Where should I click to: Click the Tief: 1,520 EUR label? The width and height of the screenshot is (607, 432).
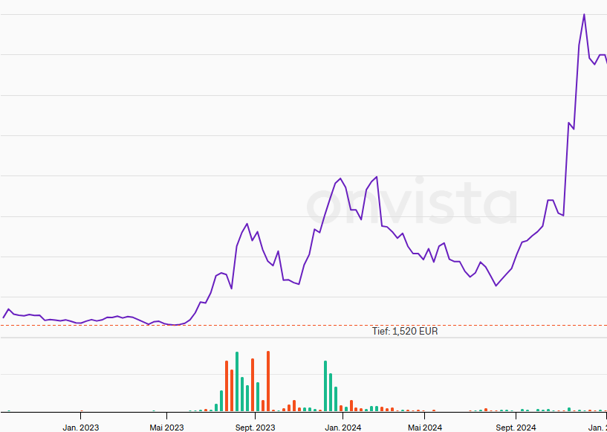pyautogui.click(x=405, y=331)
